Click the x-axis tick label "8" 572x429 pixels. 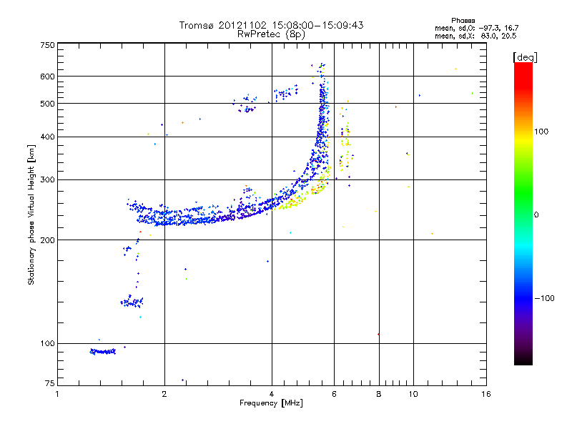tap(379, 394)
